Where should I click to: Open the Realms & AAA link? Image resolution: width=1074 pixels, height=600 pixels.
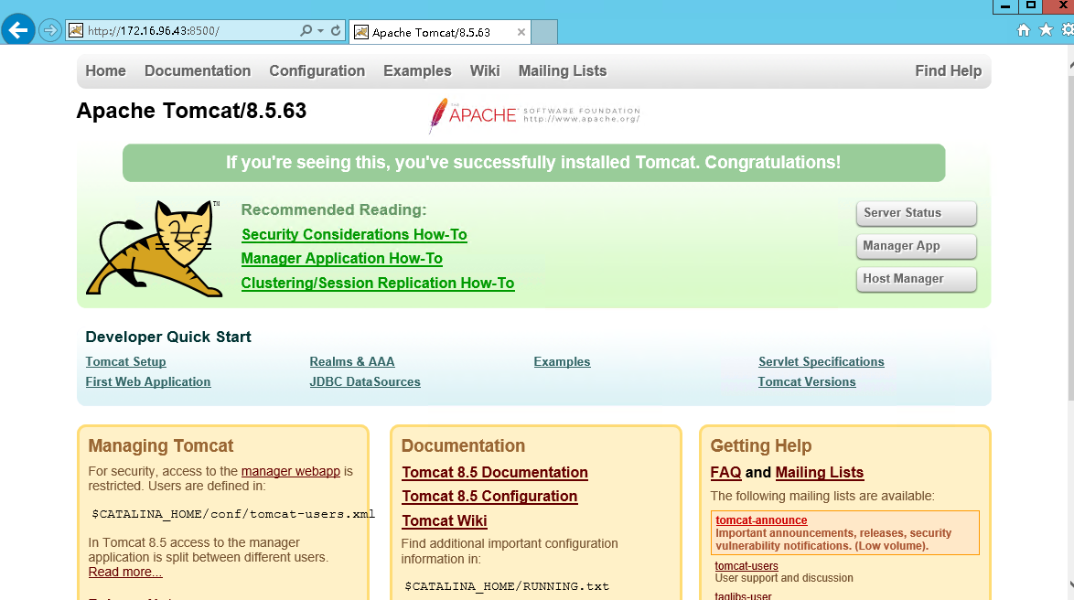tap(352, 361)
